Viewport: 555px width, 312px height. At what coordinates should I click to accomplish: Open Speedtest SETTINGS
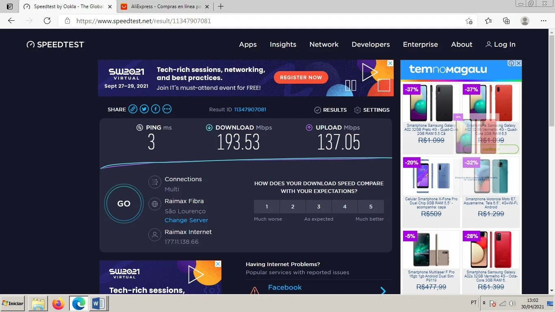(372, 110)
